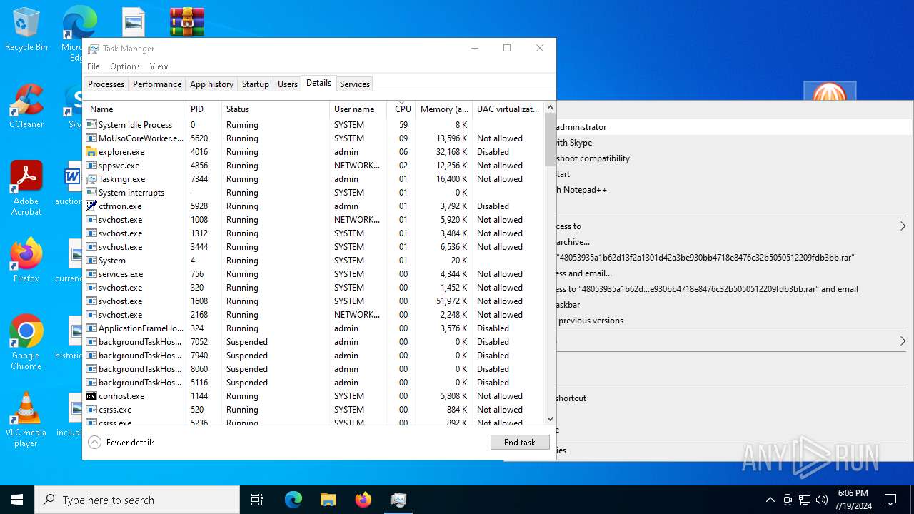
Task: Switch to the Services tab
Action: 355,84
